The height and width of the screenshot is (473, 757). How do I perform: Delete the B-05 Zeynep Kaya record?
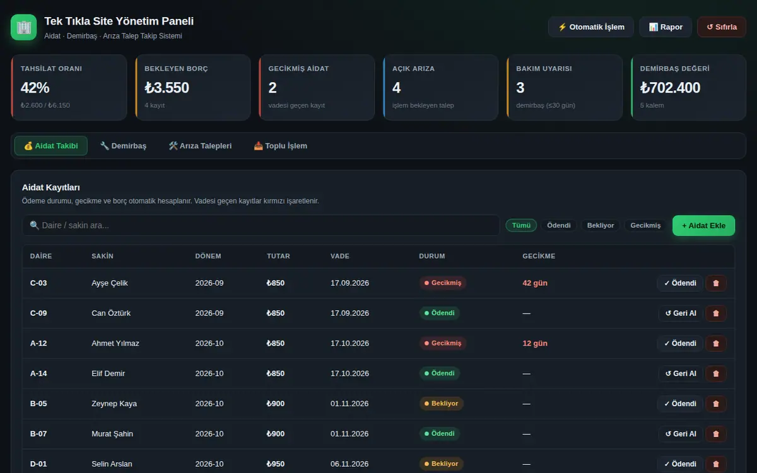[716, 404]
